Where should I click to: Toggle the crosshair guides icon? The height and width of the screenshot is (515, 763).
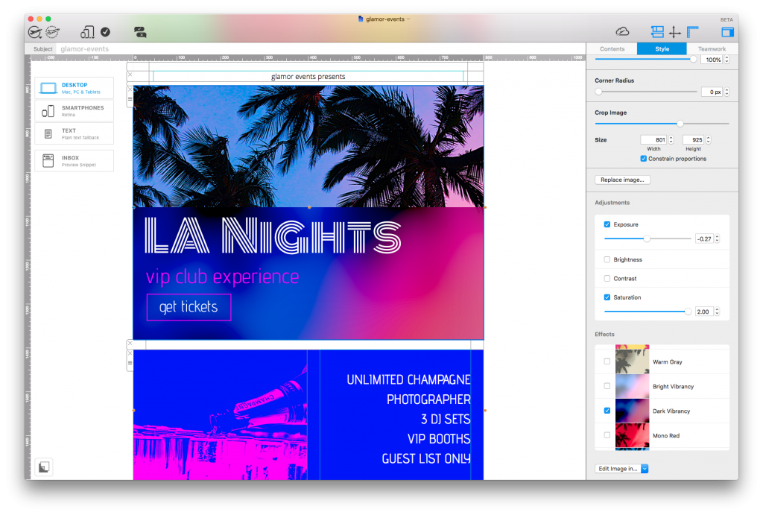click(674, 32)
